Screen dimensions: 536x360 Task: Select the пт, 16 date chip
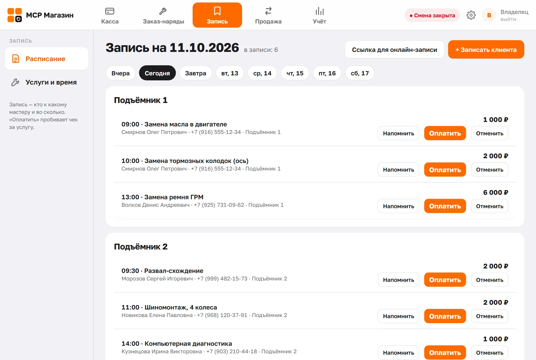327,73
